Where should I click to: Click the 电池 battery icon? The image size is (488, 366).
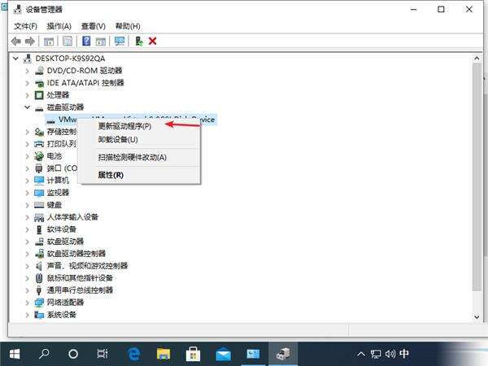(x=39, y=156)
